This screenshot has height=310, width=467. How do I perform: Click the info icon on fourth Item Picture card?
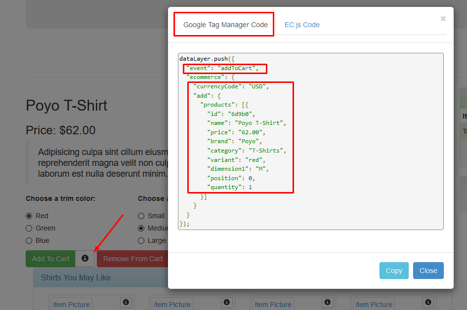pos(428,302)
